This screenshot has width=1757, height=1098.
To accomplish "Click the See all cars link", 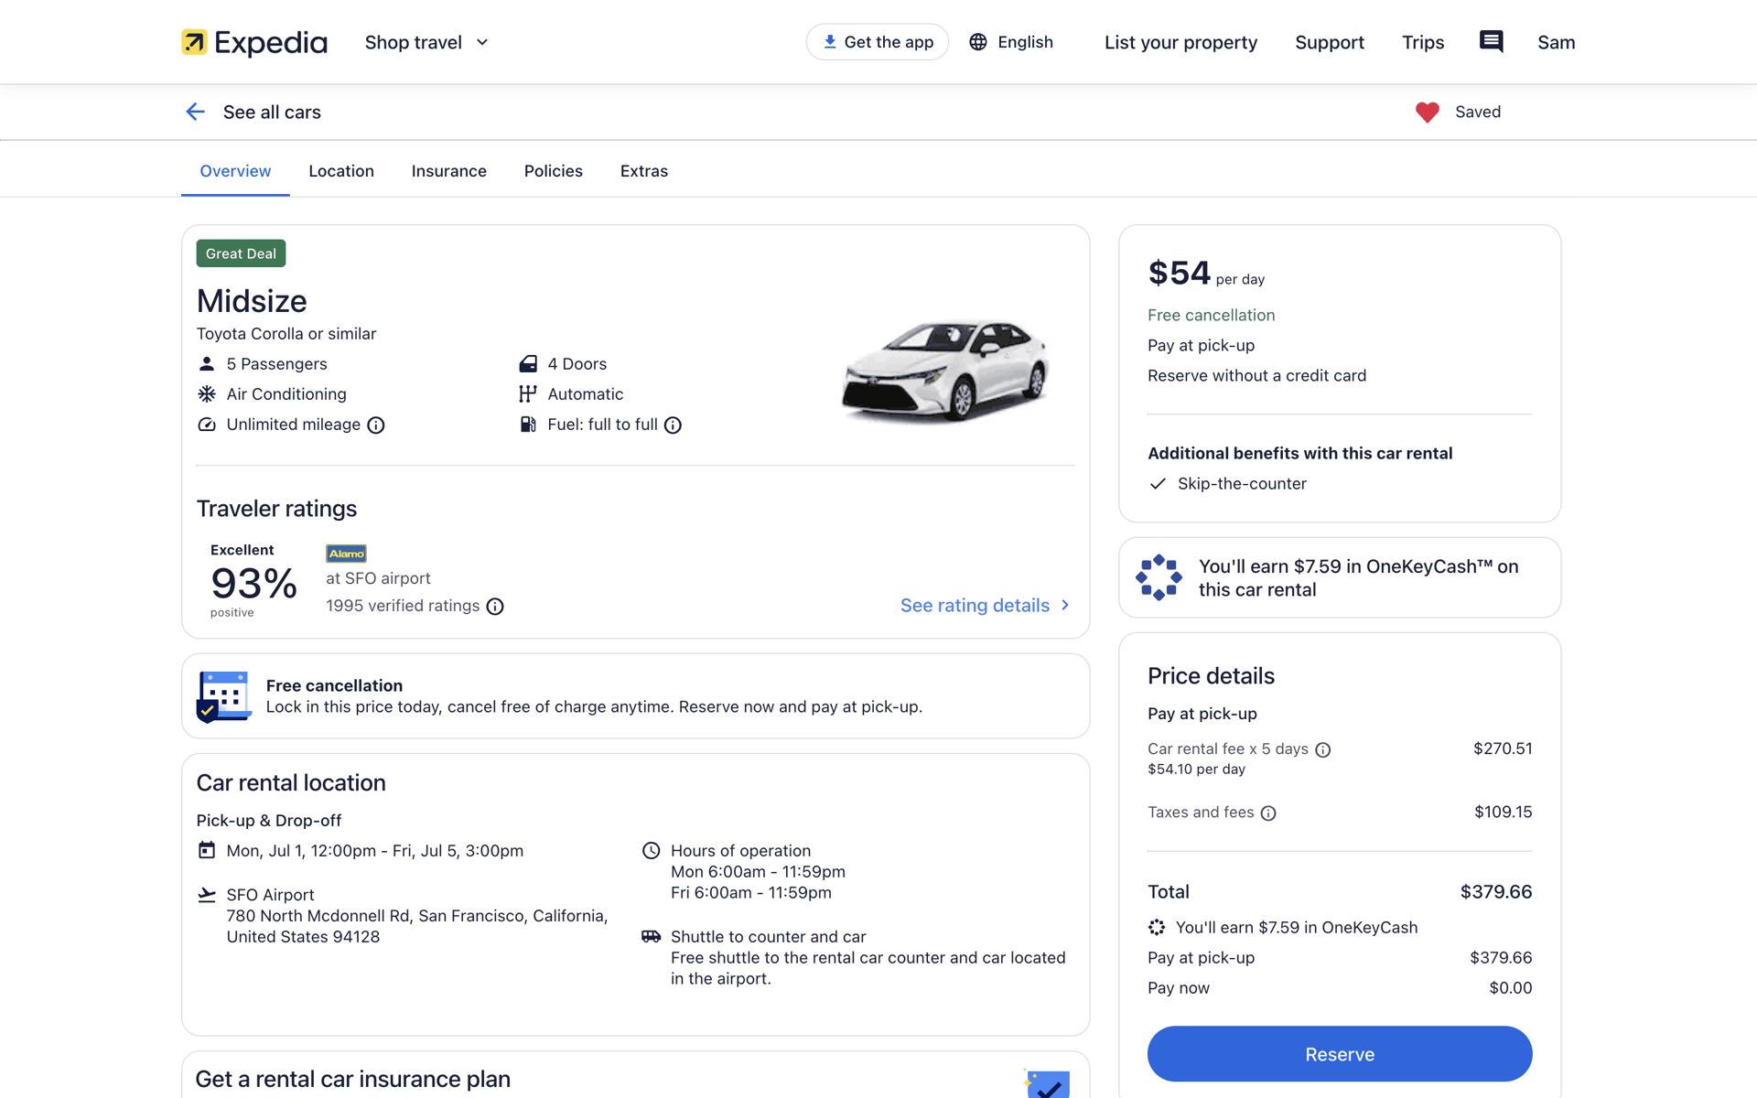I will [272, 112].
